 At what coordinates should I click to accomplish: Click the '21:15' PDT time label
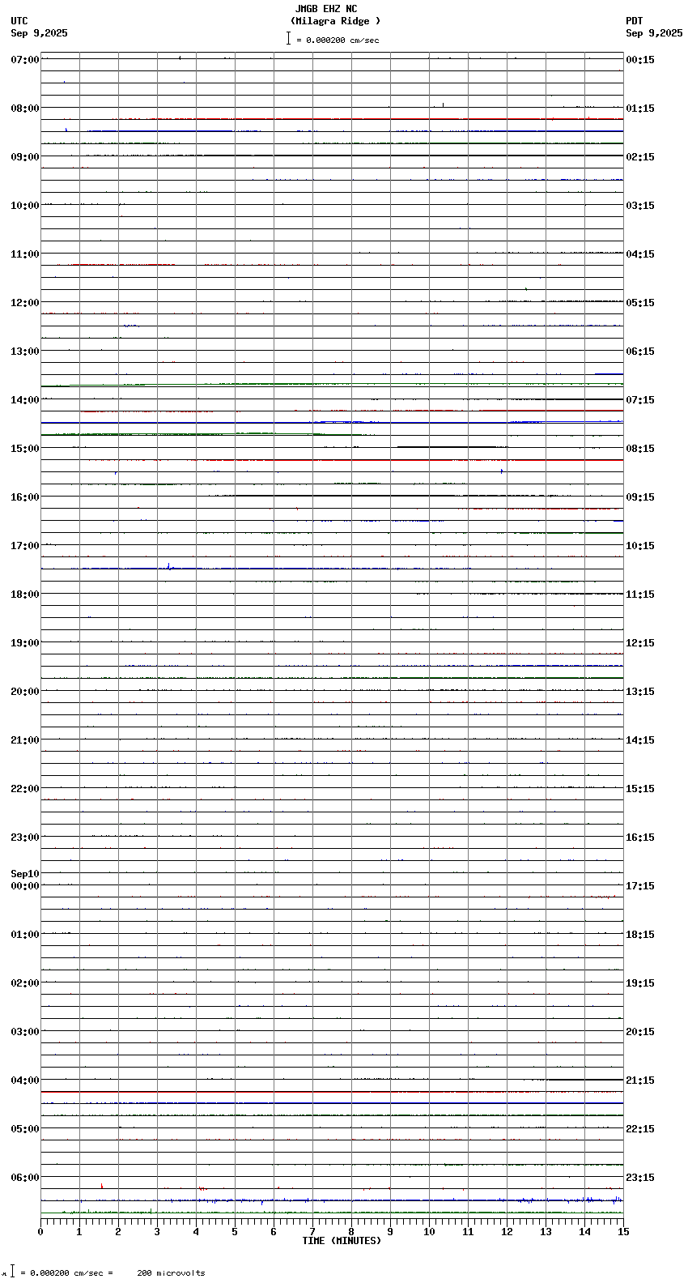tap(640, 1081)
